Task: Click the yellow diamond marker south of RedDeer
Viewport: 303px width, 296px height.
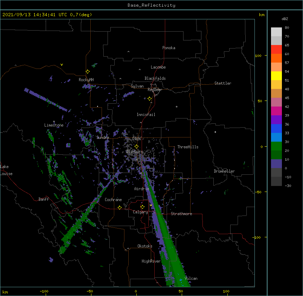Action: [x=150, y=99]
